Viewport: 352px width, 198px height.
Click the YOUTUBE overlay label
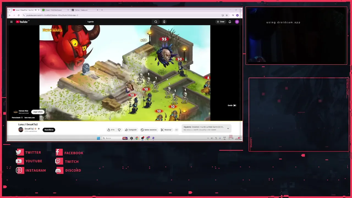coord(34,161)
